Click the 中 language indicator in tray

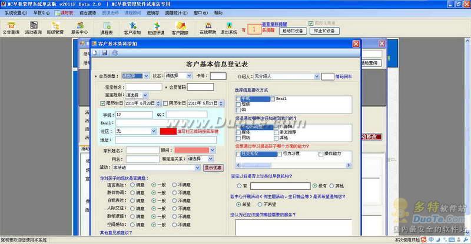pyautogui.click(x=431, y=239)
